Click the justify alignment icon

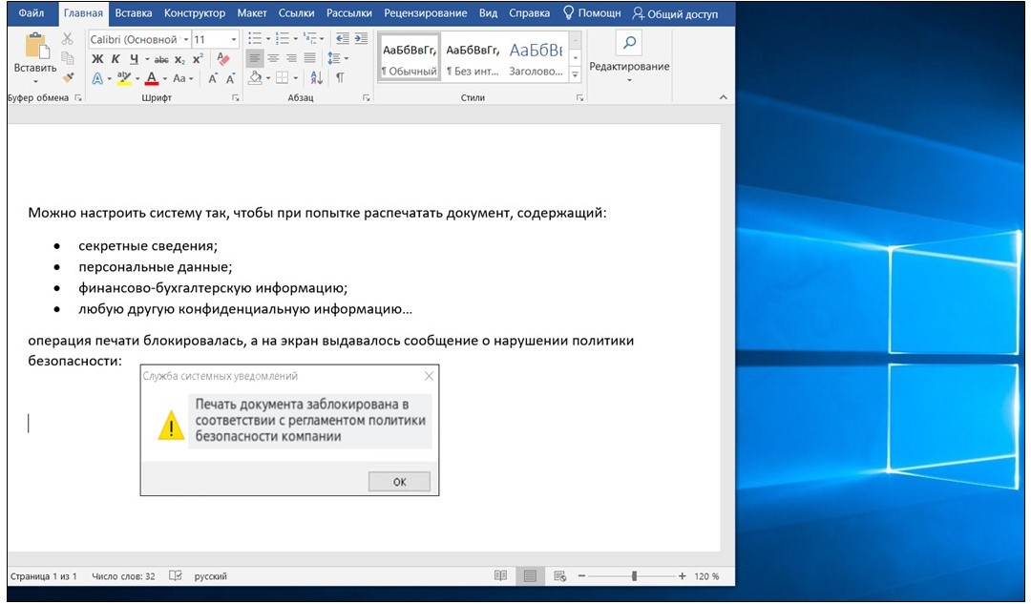[309, 58]
